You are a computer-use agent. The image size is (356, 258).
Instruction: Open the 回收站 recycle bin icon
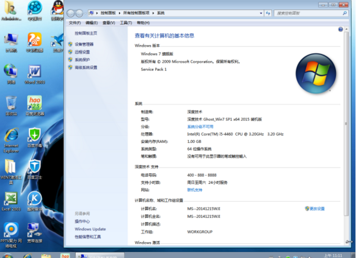pyautogui.click(x=11, y=106)
